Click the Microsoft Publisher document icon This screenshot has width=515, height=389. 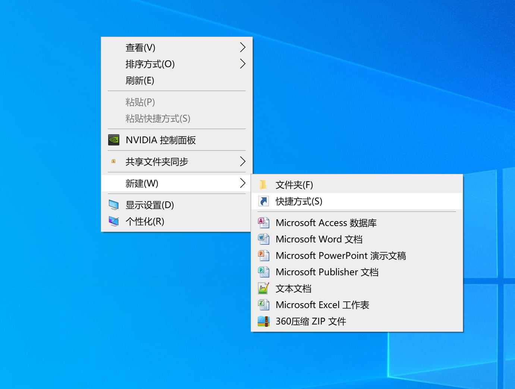263,272
